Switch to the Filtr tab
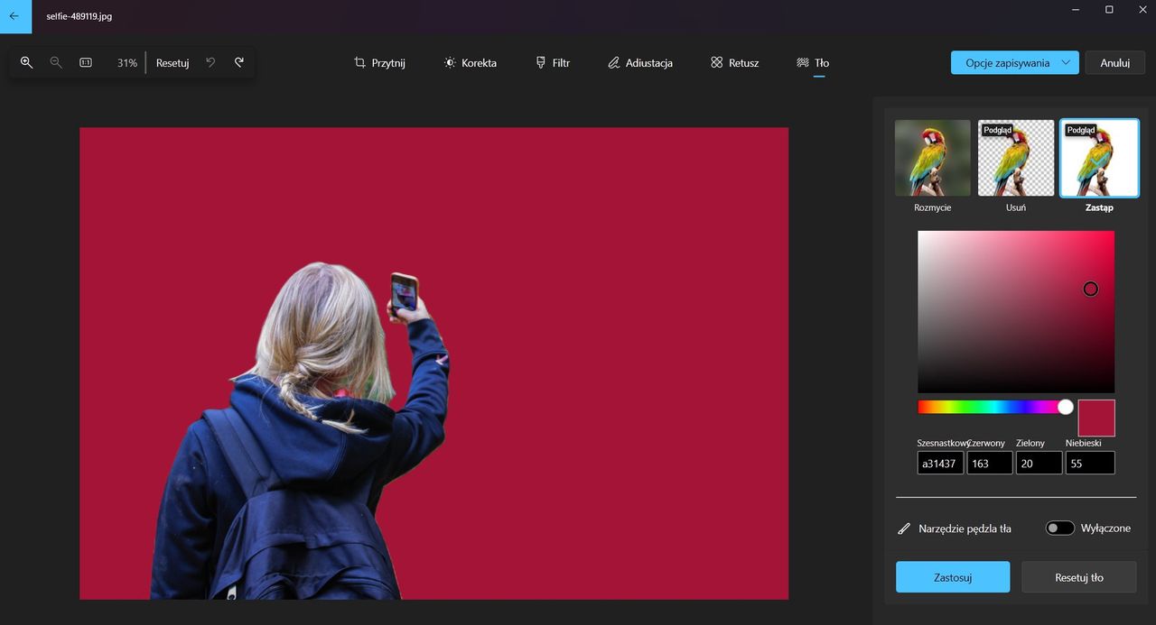The image size is (1156, 625). tap(553, 63)
